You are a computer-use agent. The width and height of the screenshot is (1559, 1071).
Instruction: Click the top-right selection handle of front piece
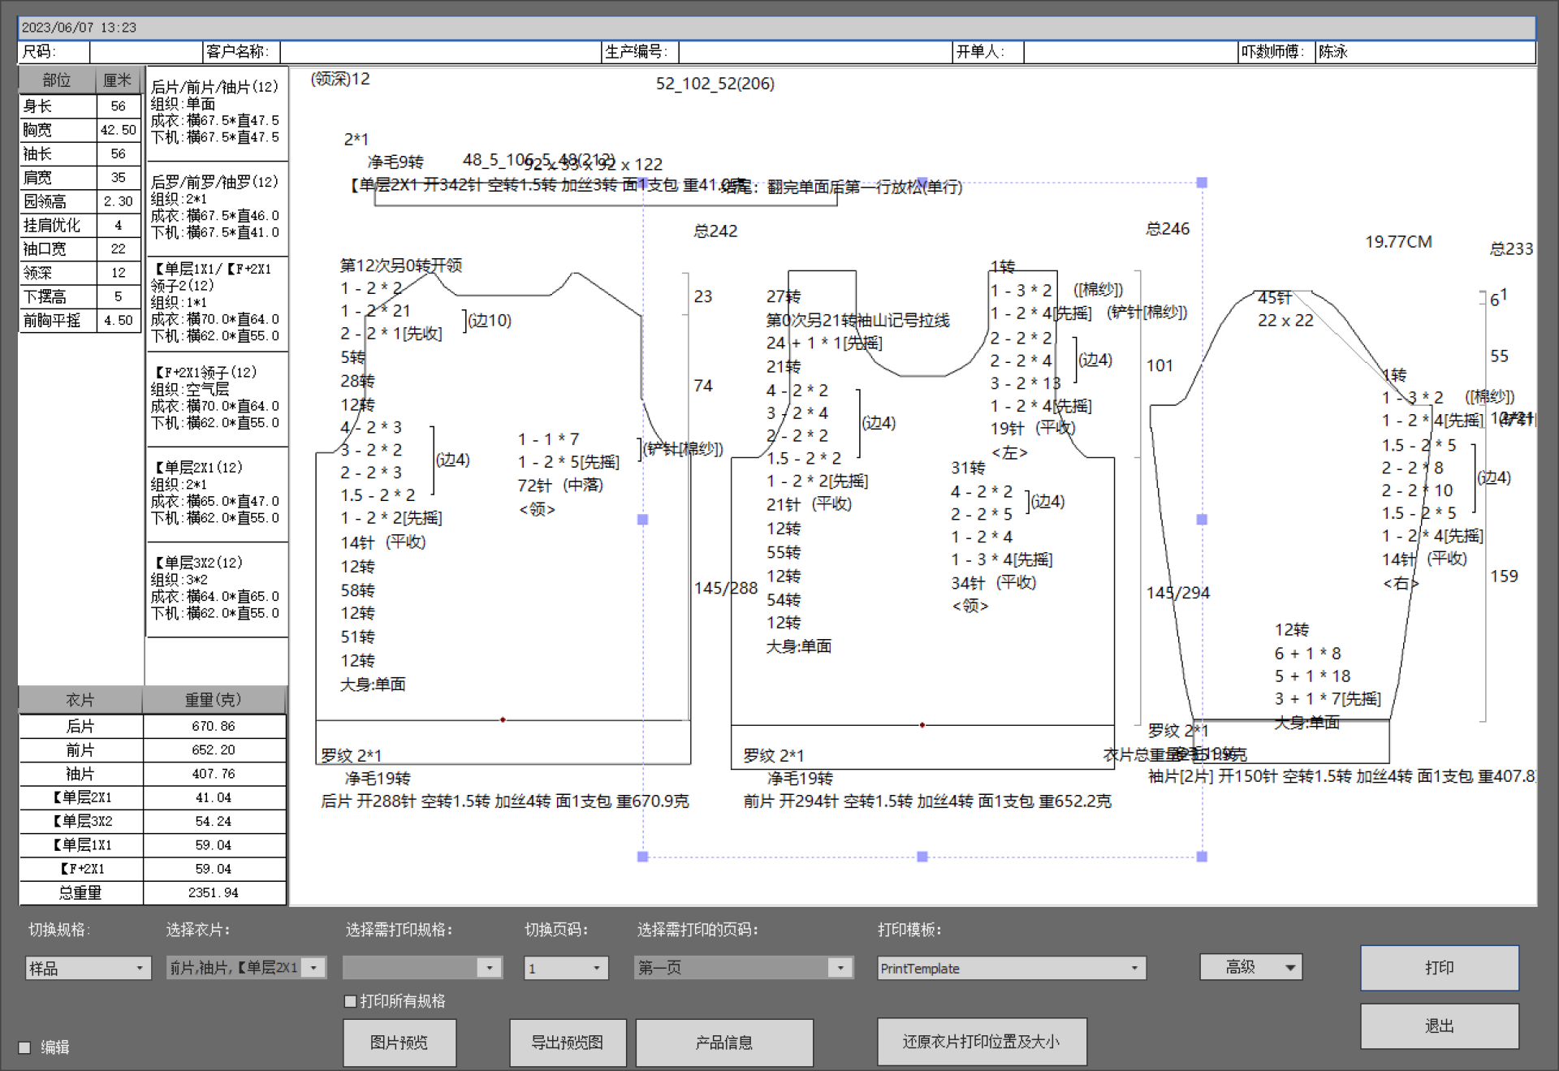coord(1202,183)
